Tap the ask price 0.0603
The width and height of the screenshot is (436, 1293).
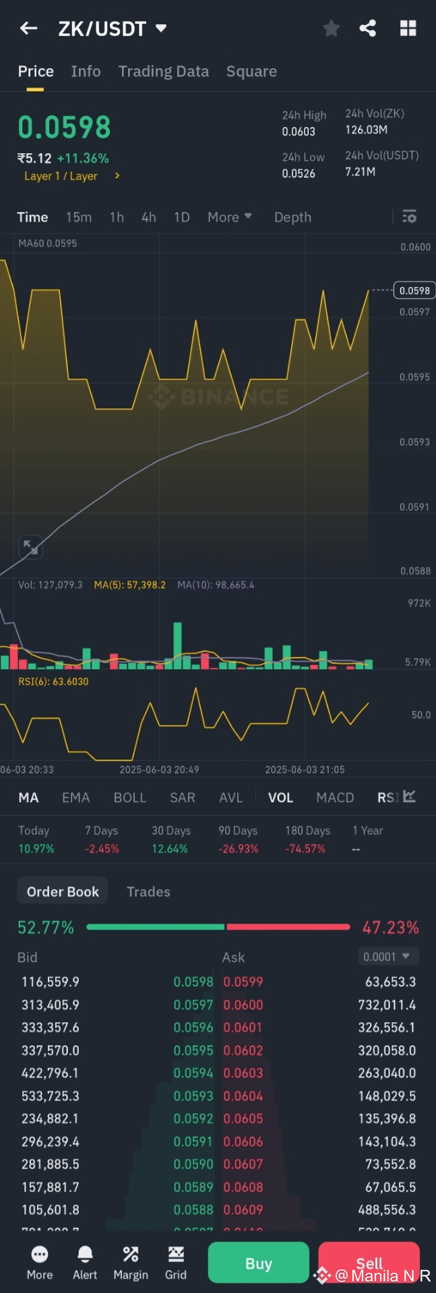(243, 1073)
